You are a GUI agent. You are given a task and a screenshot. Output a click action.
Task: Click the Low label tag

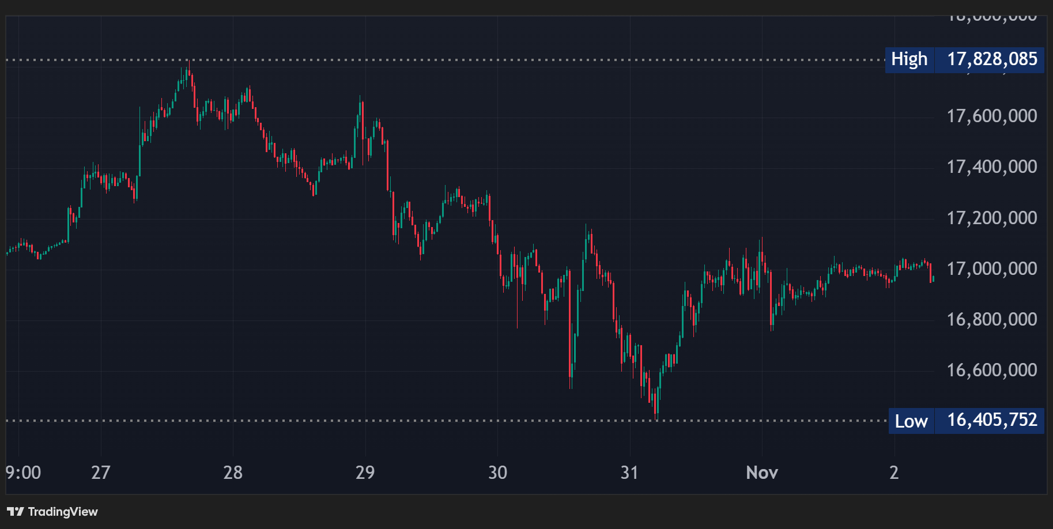(x=911, y=421)
